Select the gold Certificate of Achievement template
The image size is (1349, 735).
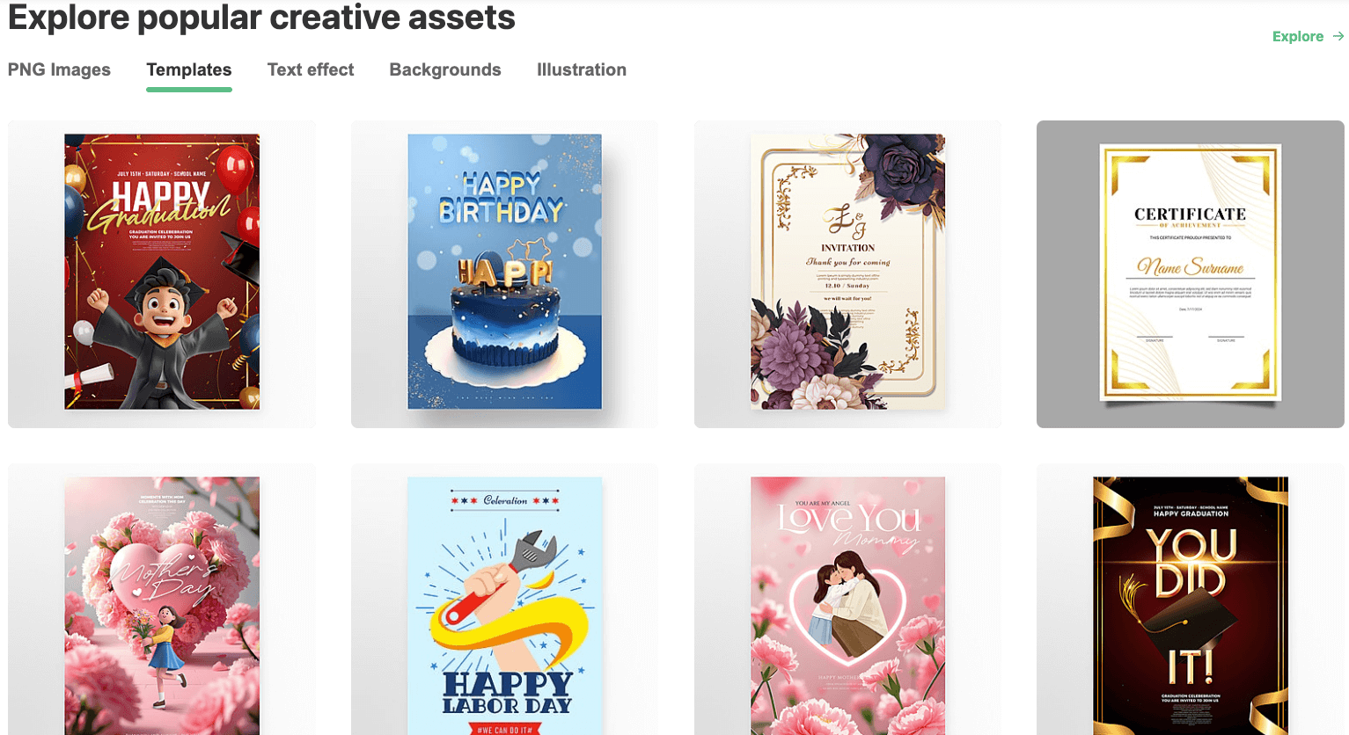click(x=1191, y=272)
